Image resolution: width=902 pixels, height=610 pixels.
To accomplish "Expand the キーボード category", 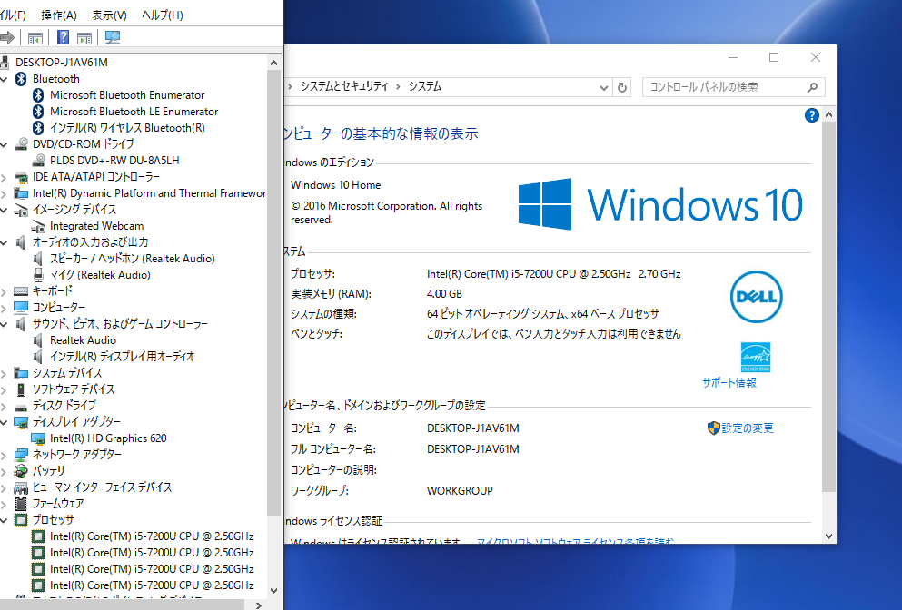I will [4, 291].
